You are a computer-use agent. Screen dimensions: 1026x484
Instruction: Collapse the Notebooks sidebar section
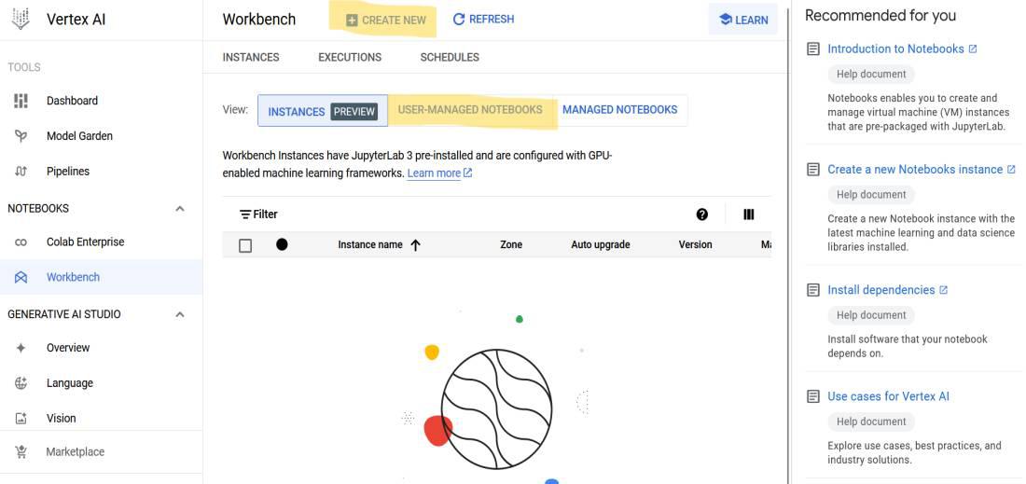pyautogui.click(x=180, y=209)
